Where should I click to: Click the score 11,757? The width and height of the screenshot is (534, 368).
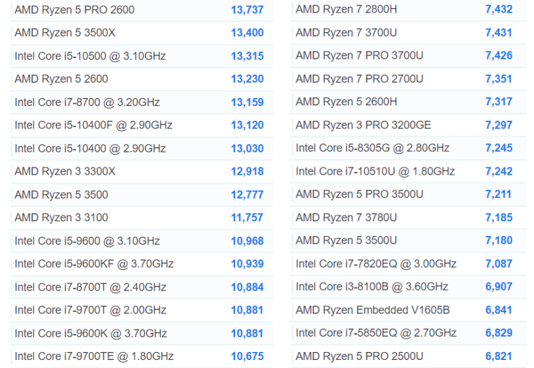247,218
